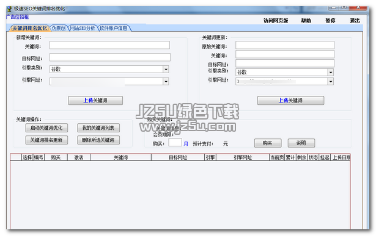The height and width of the screenshot is (236, 376).
Task: Click the 激活 column header
Action: point(79,157)
